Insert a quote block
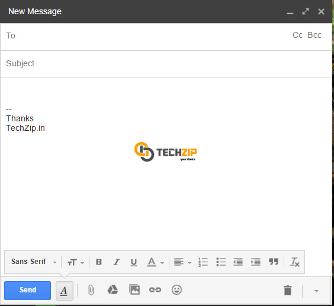Viewport: 334px width, 306px height. [x=274, y=262]
